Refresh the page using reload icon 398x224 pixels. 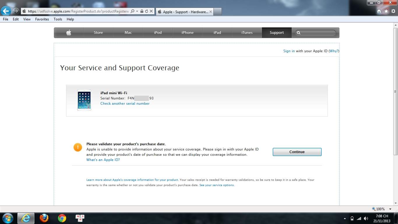146,11
